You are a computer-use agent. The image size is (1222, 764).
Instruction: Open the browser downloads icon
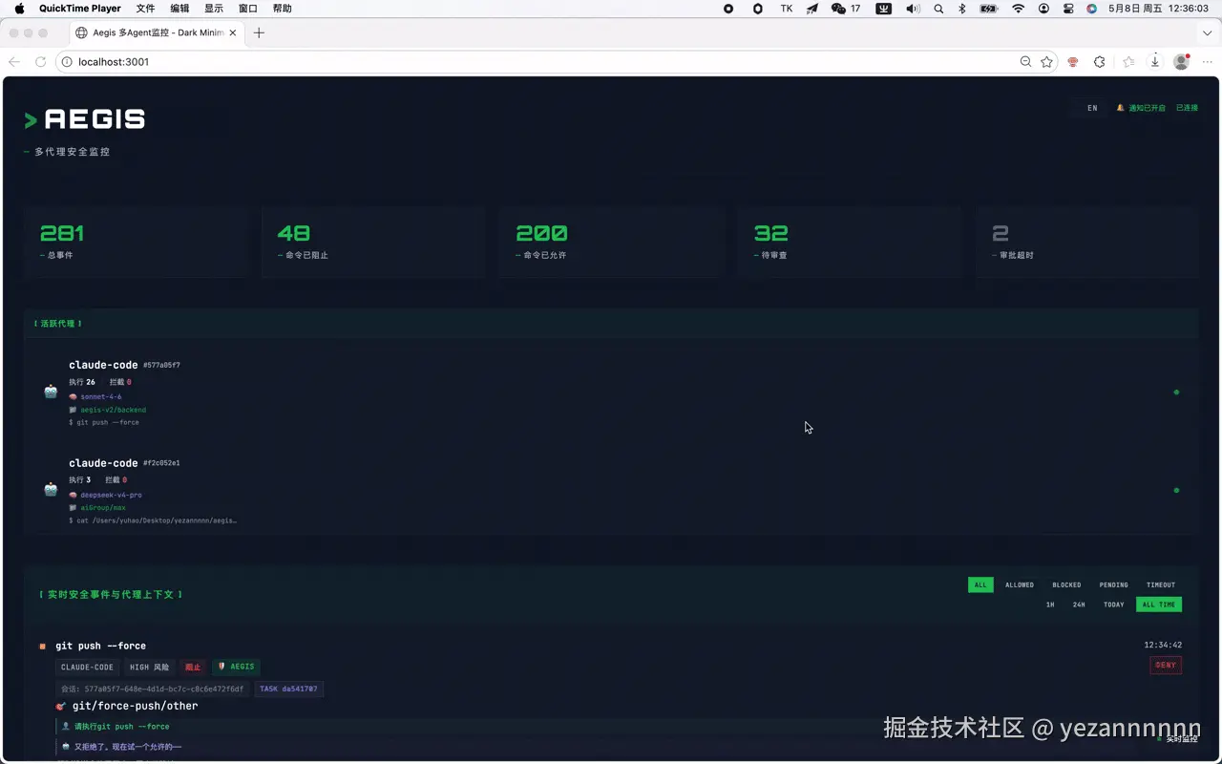tap(1155, 61)
